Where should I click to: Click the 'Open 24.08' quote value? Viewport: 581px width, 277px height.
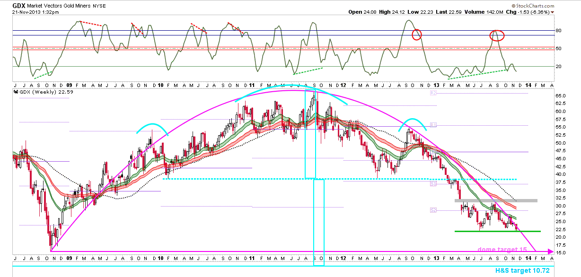pyautogui.click(x=362, y=12)
